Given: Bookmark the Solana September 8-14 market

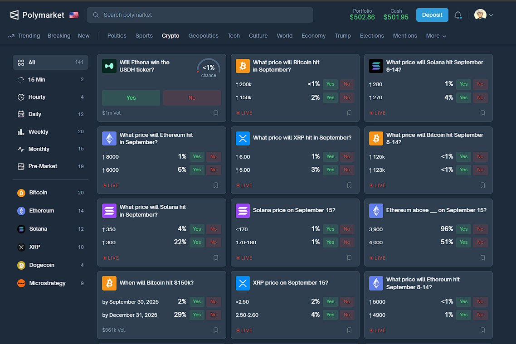Looking at the screenshot, I should click(483, 113).
